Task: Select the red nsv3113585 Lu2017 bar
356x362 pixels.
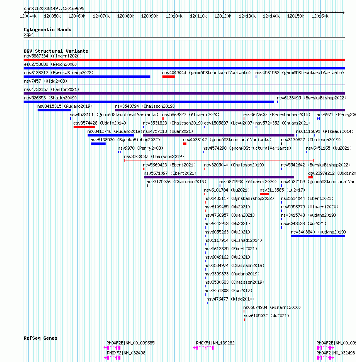Action: point(264,194)
